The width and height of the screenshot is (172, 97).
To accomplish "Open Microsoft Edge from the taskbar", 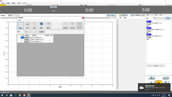I will coord(16,95).
